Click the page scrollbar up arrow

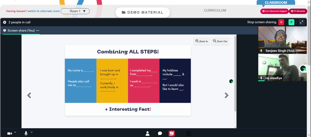[309, 1]
